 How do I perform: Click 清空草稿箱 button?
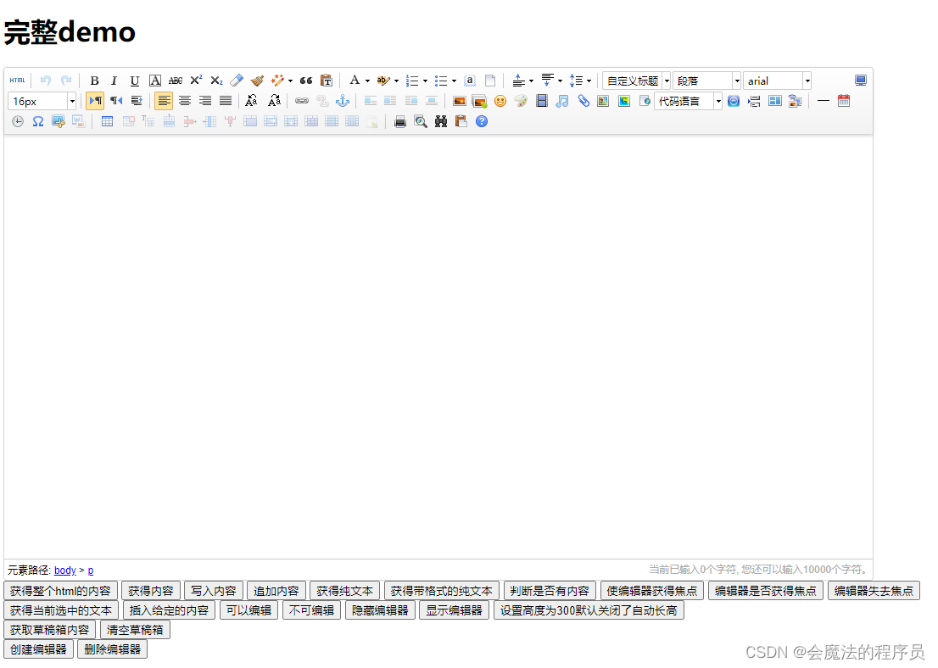135,630
